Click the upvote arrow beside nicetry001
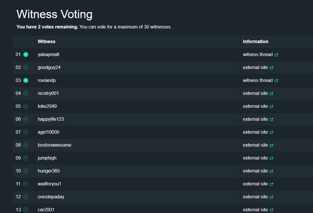313x213 pixels. (26, 93)
